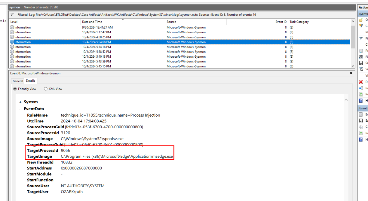Image resolution: width=368 pixels, height=201 pixels.
Task: Click TargetProcessId value 9056
Action: click(66, 151)
